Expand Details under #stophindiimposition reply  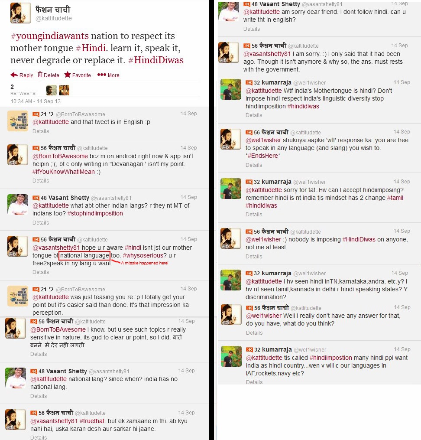coord(41,223)
